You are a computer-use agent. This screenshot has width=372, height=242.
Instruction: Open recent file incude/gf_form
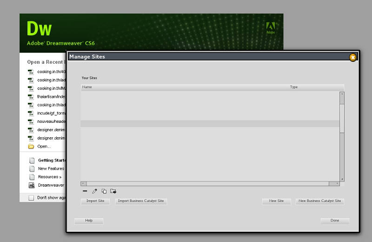tap(51, 113)
